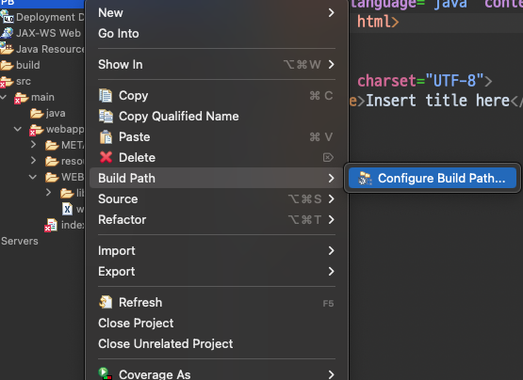Click the Build Path submenu arrow
523x380 pixels.
tap(331, 178)
